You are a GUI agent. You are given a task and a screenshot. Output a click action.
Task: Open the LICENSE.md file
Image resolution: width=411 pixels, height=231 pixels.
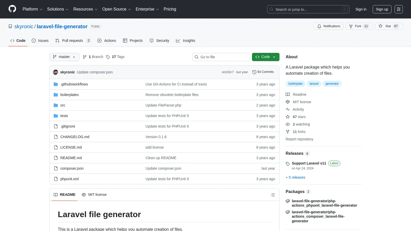tap(71, 147)
